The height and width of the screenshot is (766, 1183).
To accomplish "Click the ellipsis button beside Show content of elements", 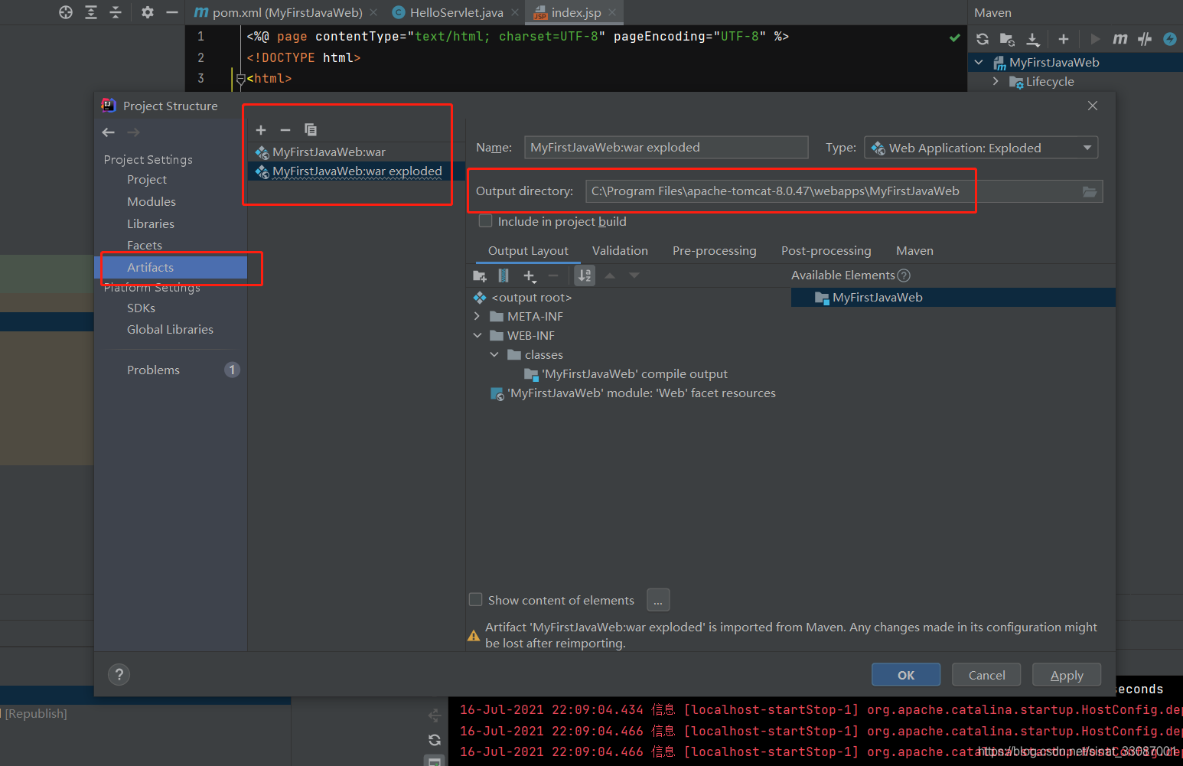I will click(658, 601).
